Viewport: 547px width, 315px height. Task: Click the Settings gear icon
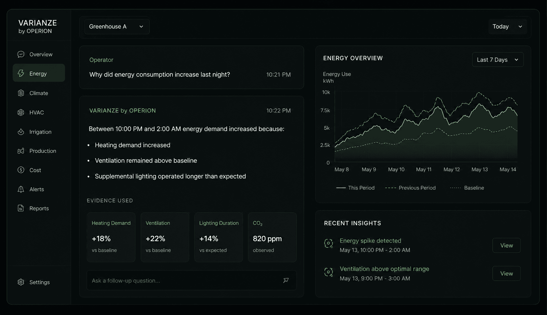pyautogui.click(x=21, y=282)
